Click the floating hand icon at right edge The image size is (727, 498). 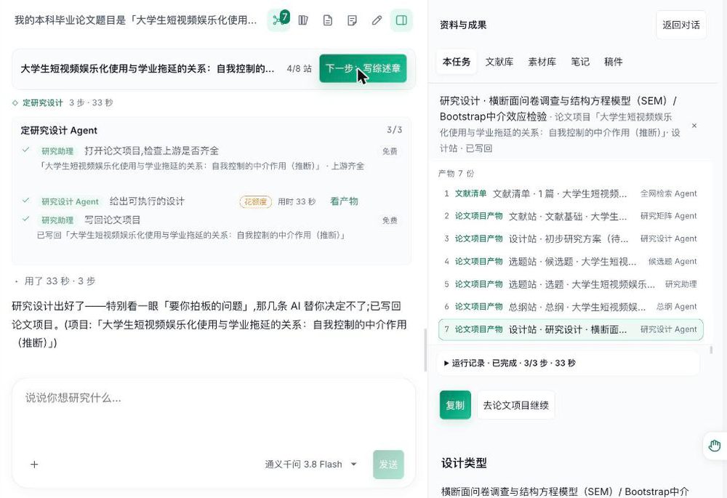[715, 446]
